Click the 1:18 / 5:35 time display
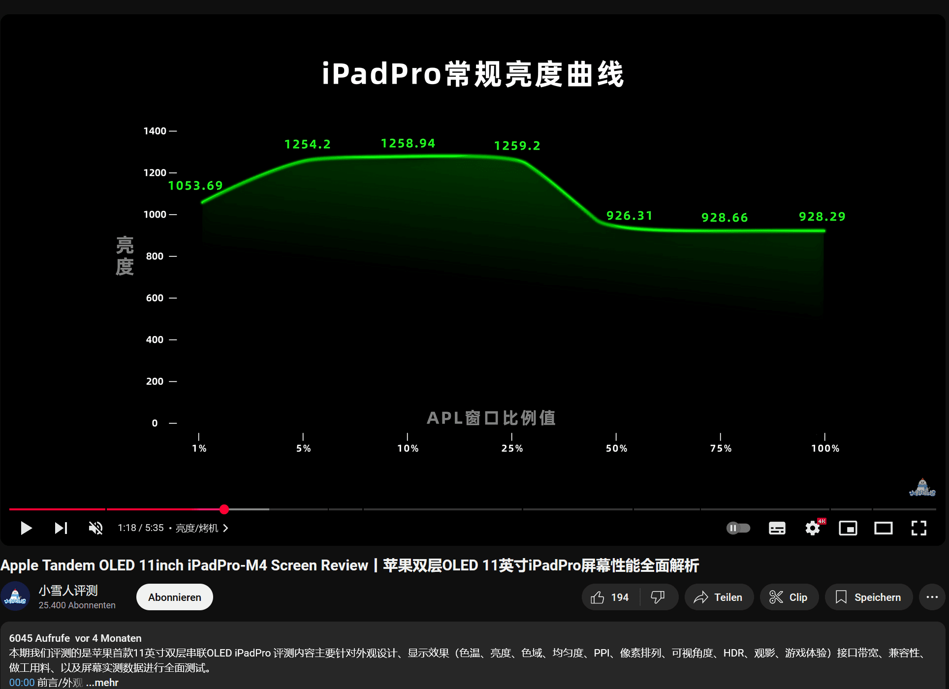 [141, 528]
